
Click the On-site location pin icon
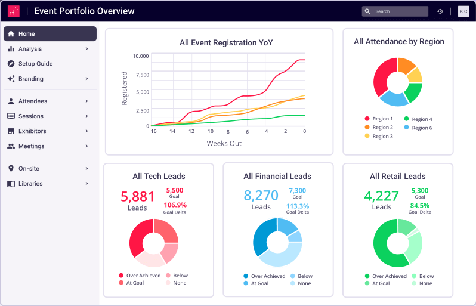(11, 169)
